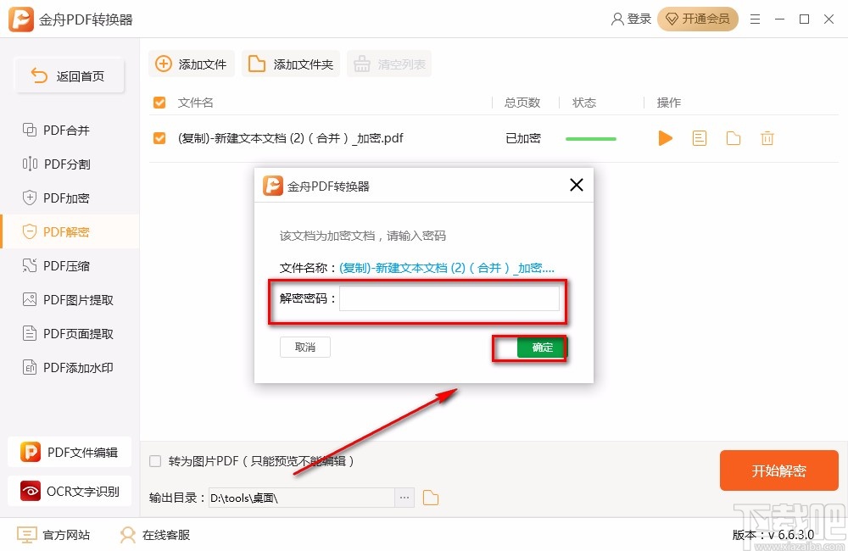This screenshot has width=848, height=551.
Task: Click the 金舟PDF转换器 app logo in title bar
Action: coord(21,19)
